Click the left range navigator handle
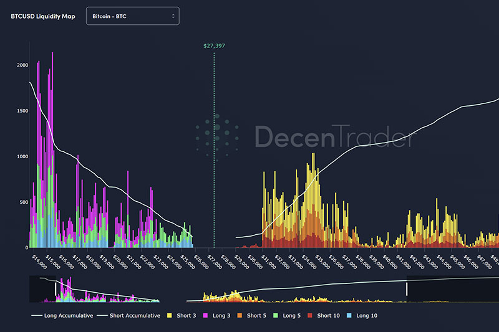 point(56,289)
